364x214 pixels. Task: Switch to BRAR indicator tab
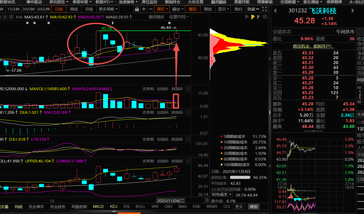pyautogui.click(x=212, y=207)
